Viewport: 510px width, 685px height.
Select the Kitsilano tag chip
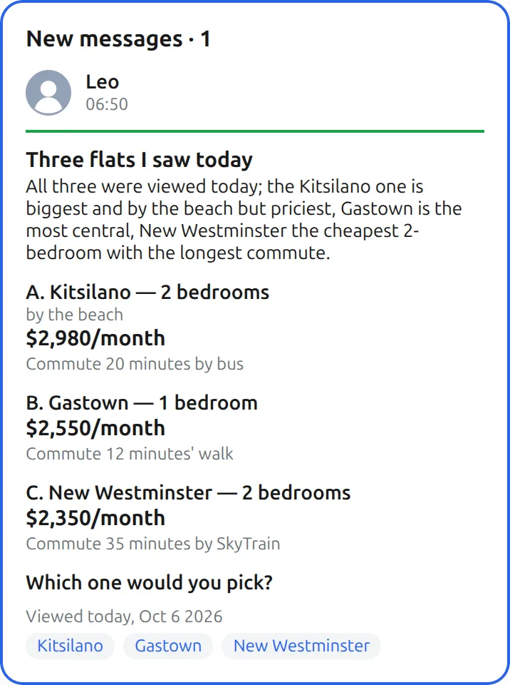coord(71,646)
